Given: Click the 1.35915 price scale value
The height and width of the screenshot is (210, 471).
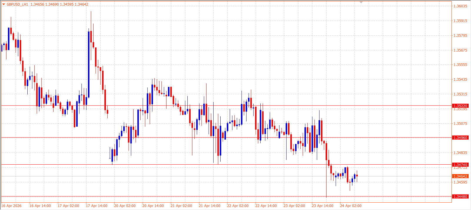Looking at the screenshot, I should pos(460,21).
